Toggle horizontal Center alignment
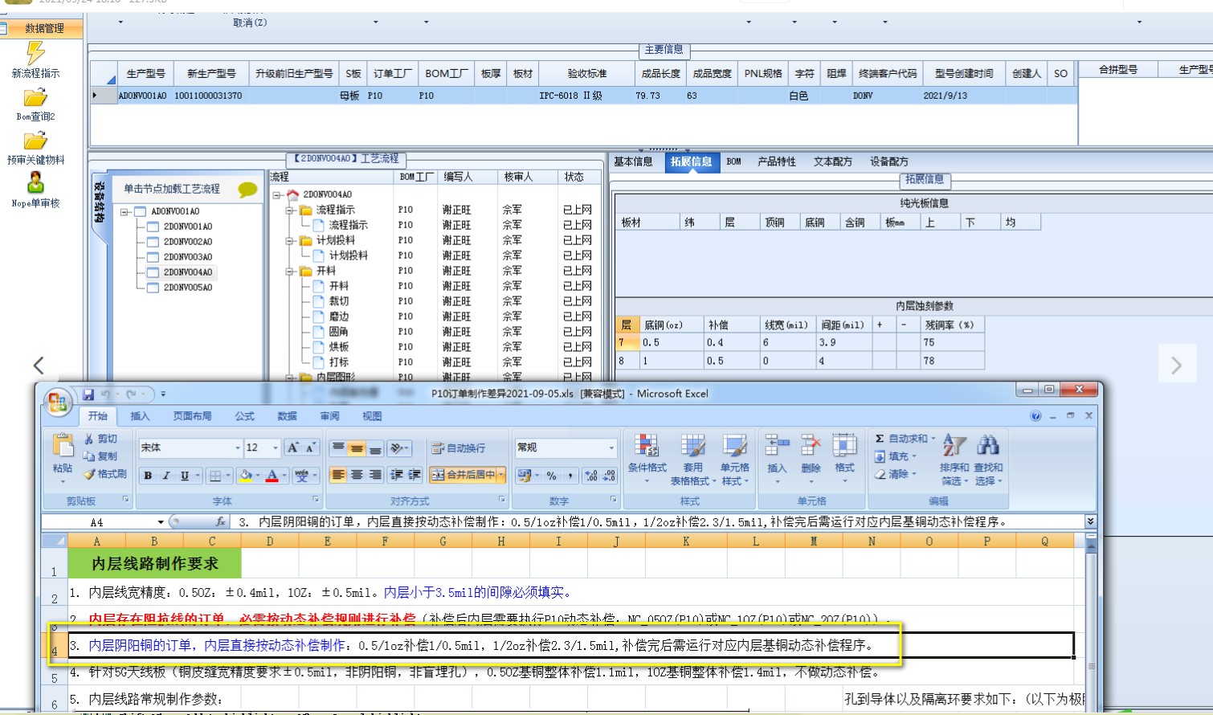The width and height of the screenshot is (1213, 715). (357, 475)
